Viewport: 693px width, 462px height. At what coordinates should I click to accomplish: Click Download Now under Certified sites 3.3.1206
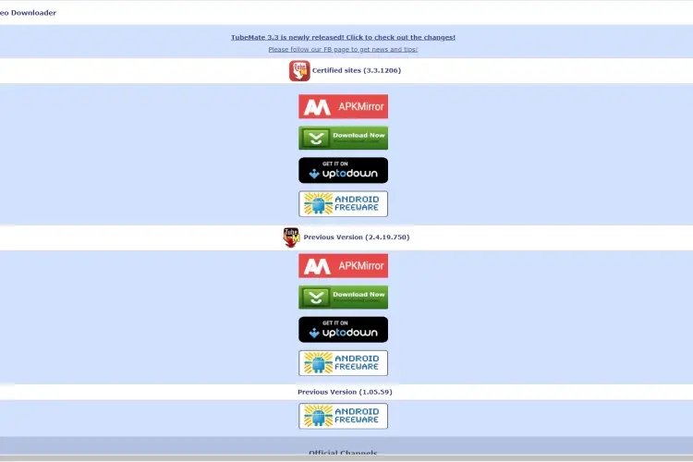344,138
